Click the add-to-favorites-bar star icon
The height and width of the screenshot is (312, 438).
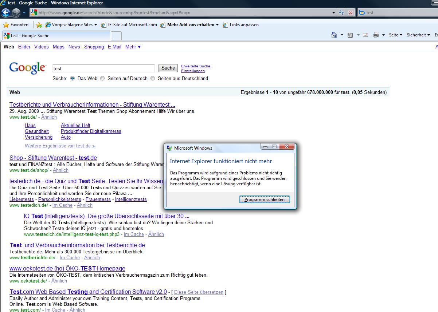tap(39, 25)
